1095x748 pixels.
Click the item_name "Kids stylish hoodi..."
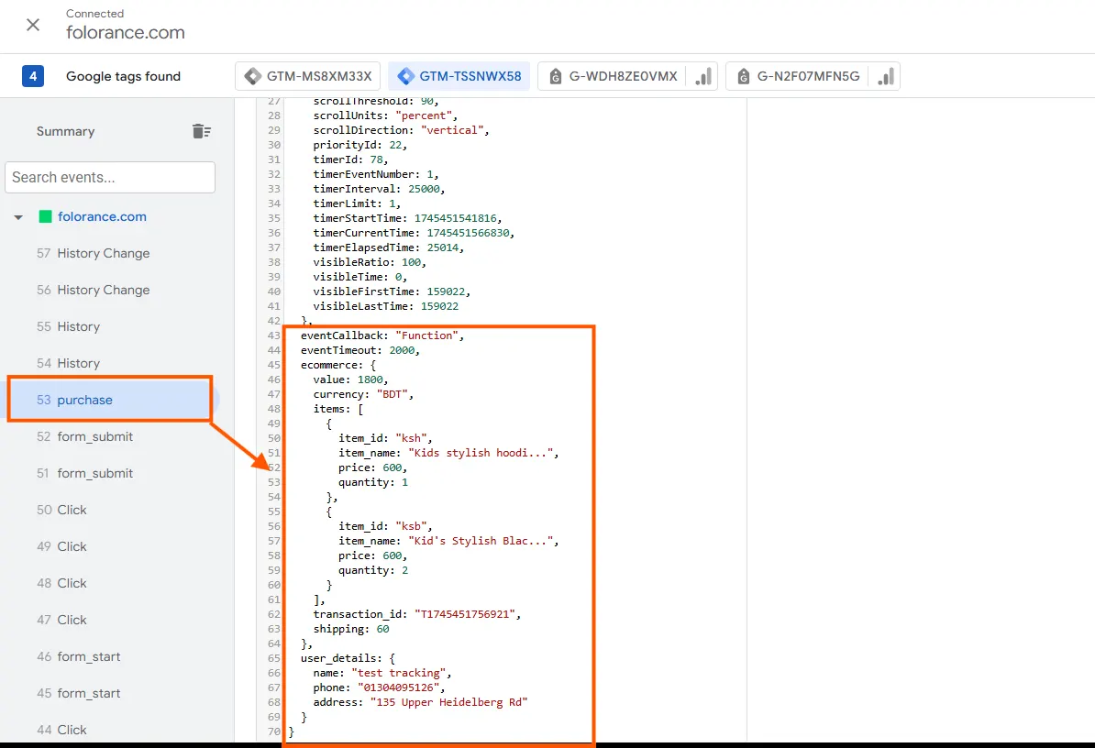click(x=481, y=453)
